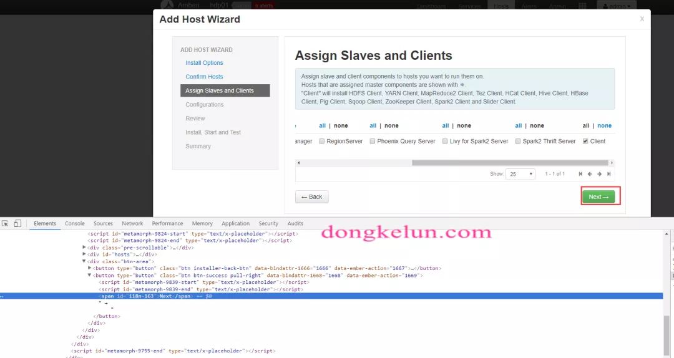Click the horizontal scrollbar left arrow
This screenshot has height=358, width=674.
(298, 163)
